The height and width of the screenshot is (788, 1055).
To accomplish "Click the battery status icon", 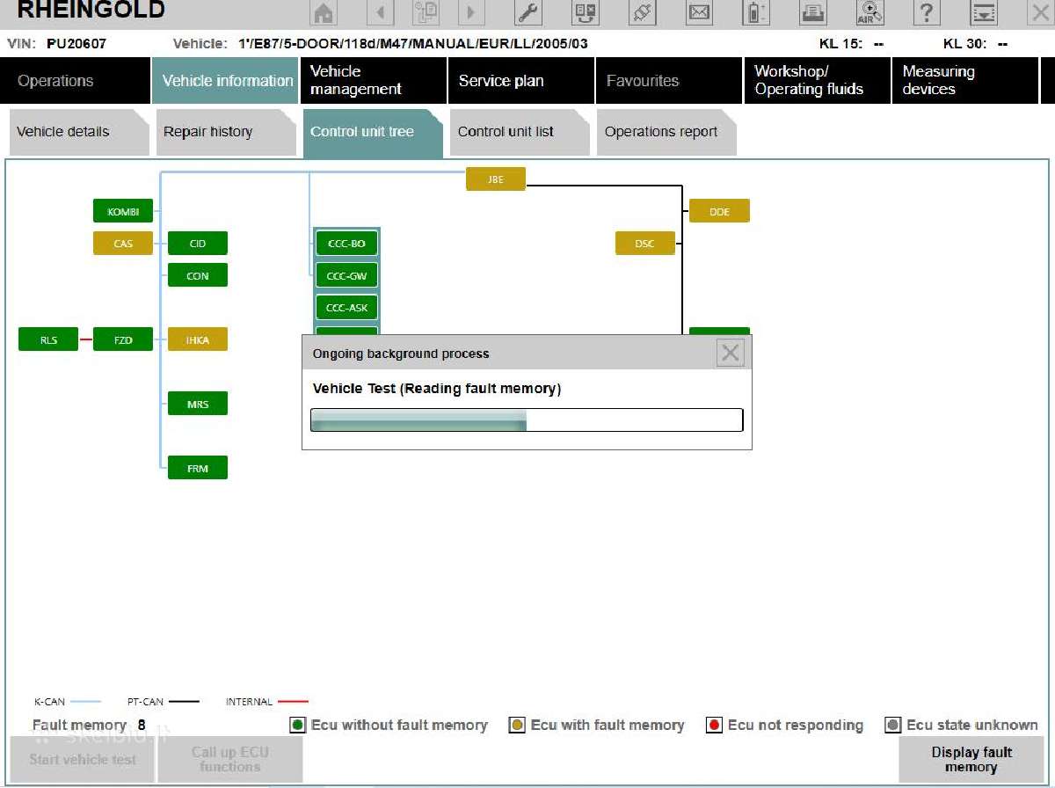I will point(756,12).
